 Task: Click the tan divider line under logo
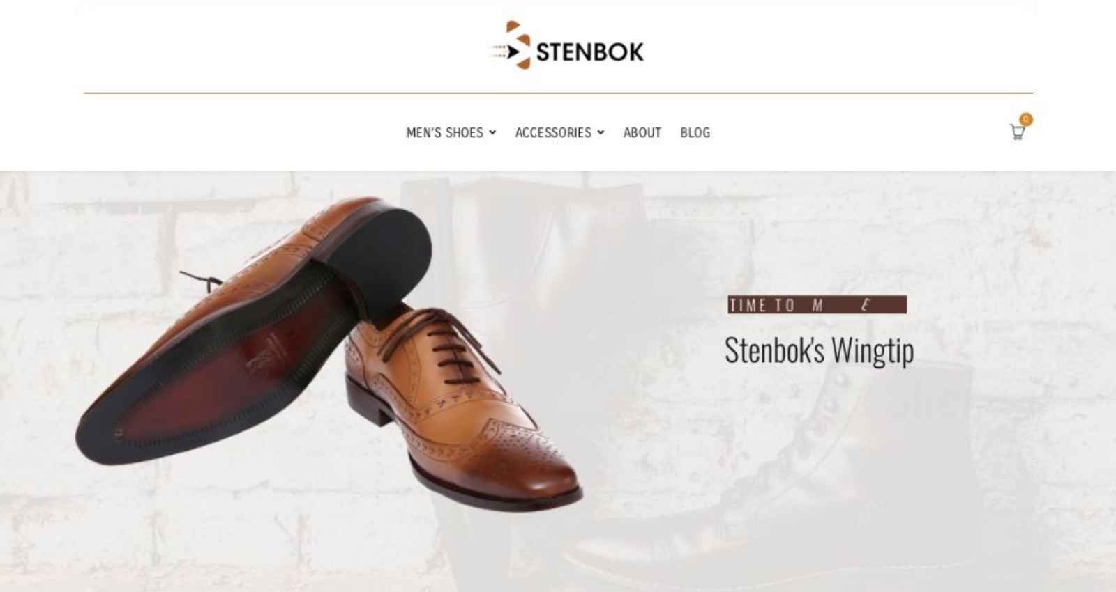[558, 93]
